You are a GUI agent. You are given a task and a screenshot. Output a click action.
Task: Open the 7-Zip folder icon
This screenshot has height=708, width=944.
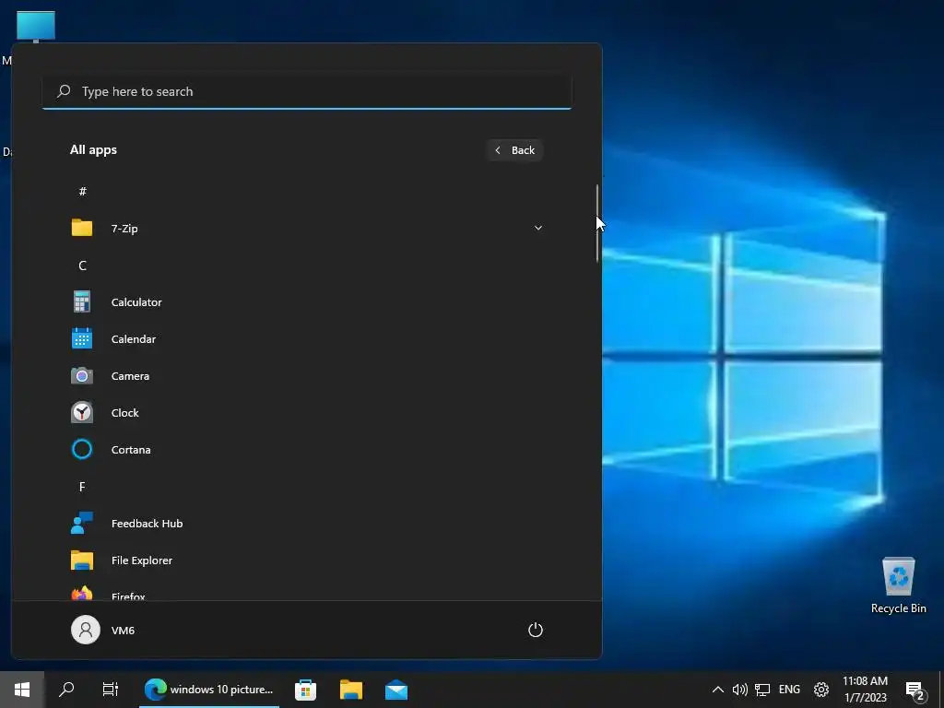(82, 228)
